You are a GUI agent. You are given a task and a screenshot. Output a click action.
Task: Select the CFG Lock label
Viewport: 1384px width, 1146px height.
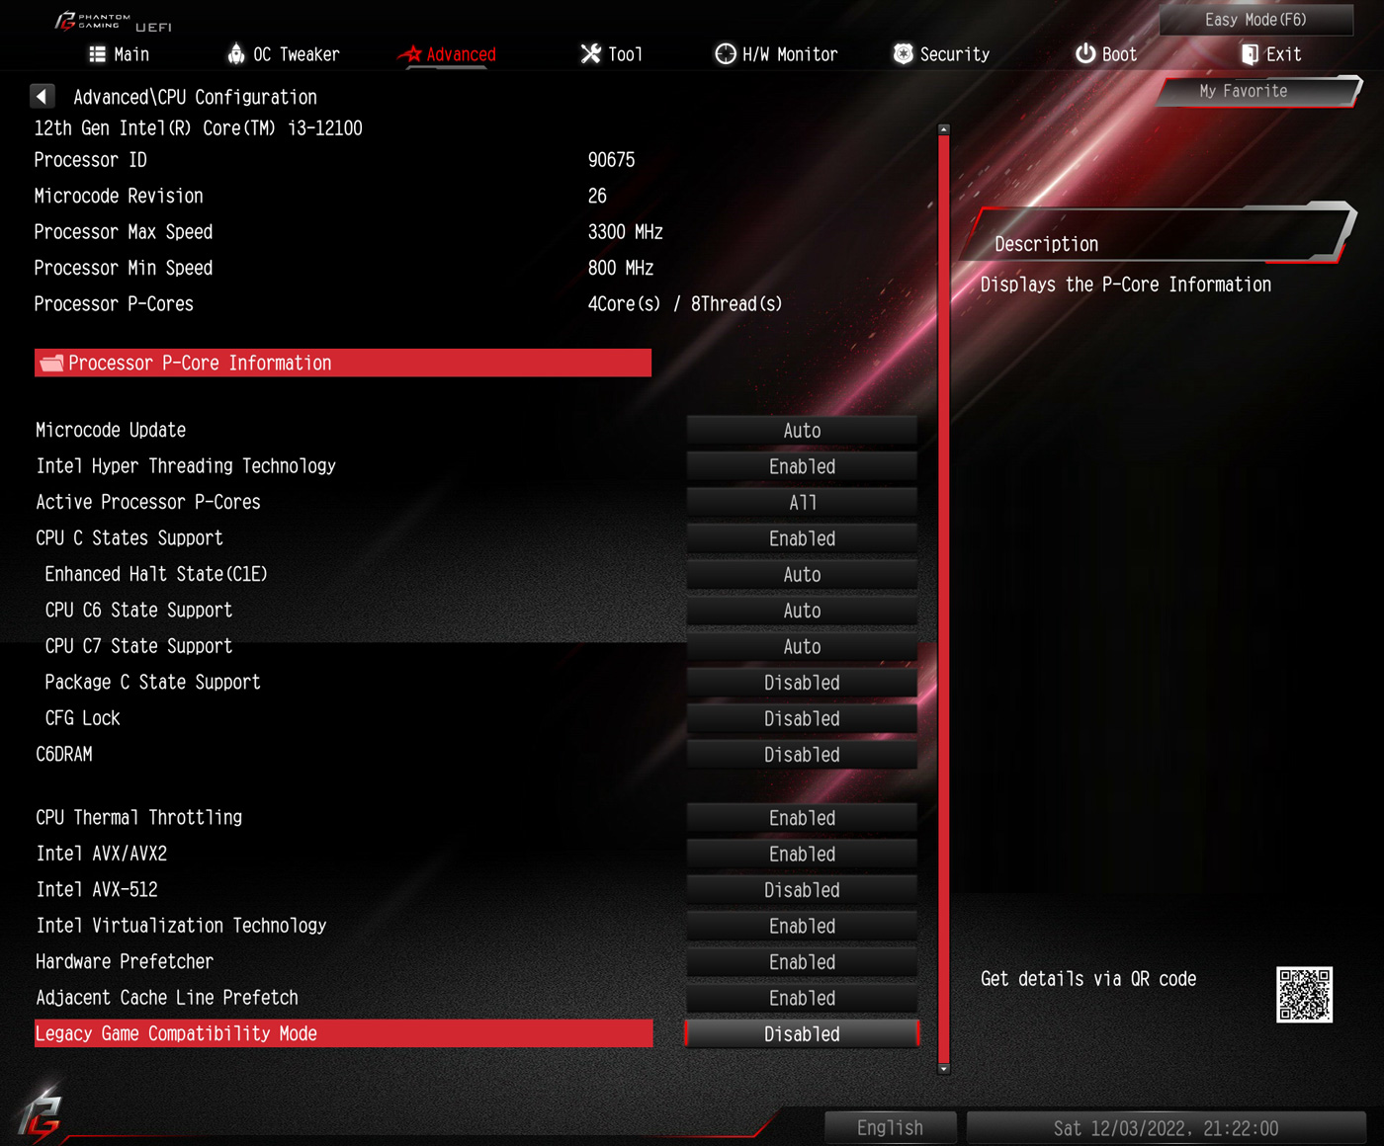coord(82,718)
